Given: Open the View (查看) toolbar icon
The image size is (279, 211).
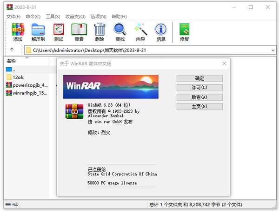Looking at the screenshot, I should point(79,32).
